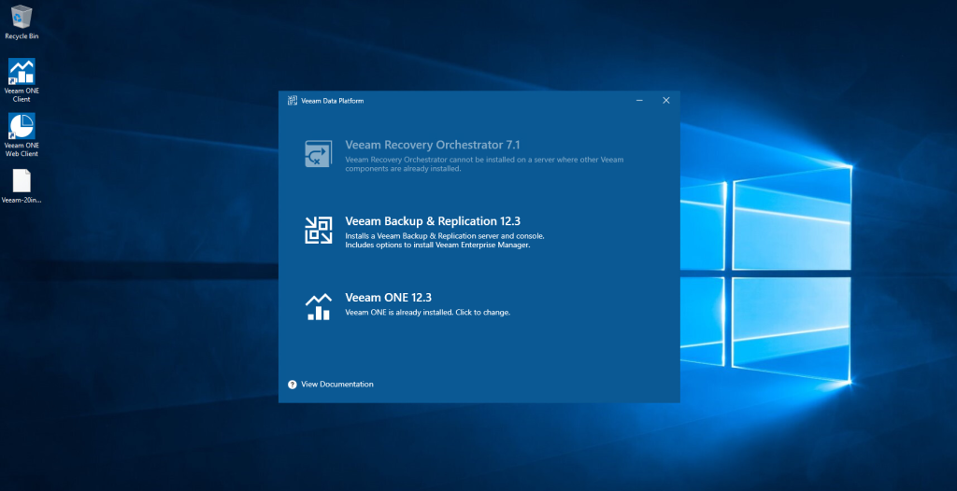Click the Veeam Recovery Orchestrator 7.1 heading
Image resolution: width=957 pixels, height=491 pixels.
tap(433, 145)
